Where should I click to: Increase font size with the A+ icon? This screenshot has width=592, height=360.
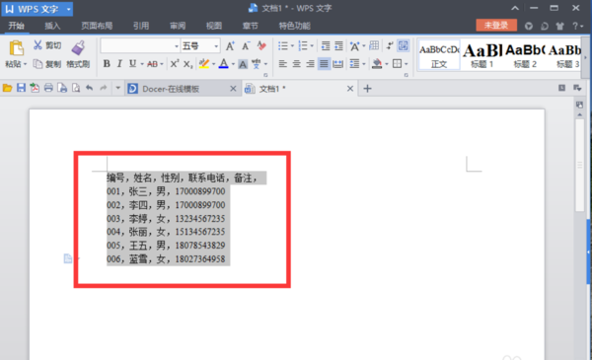[x=230, y=46]
